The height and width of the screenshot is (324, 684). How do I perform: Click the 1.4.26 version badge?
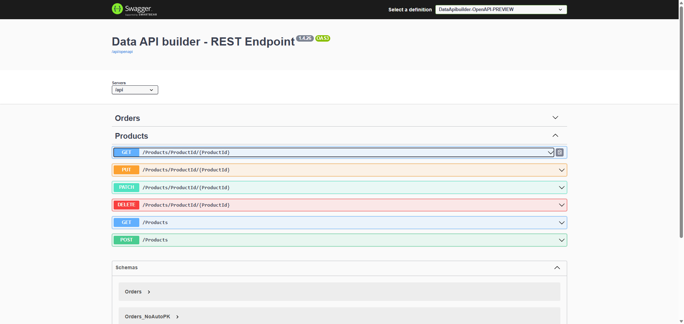click(x=305, y=38)
